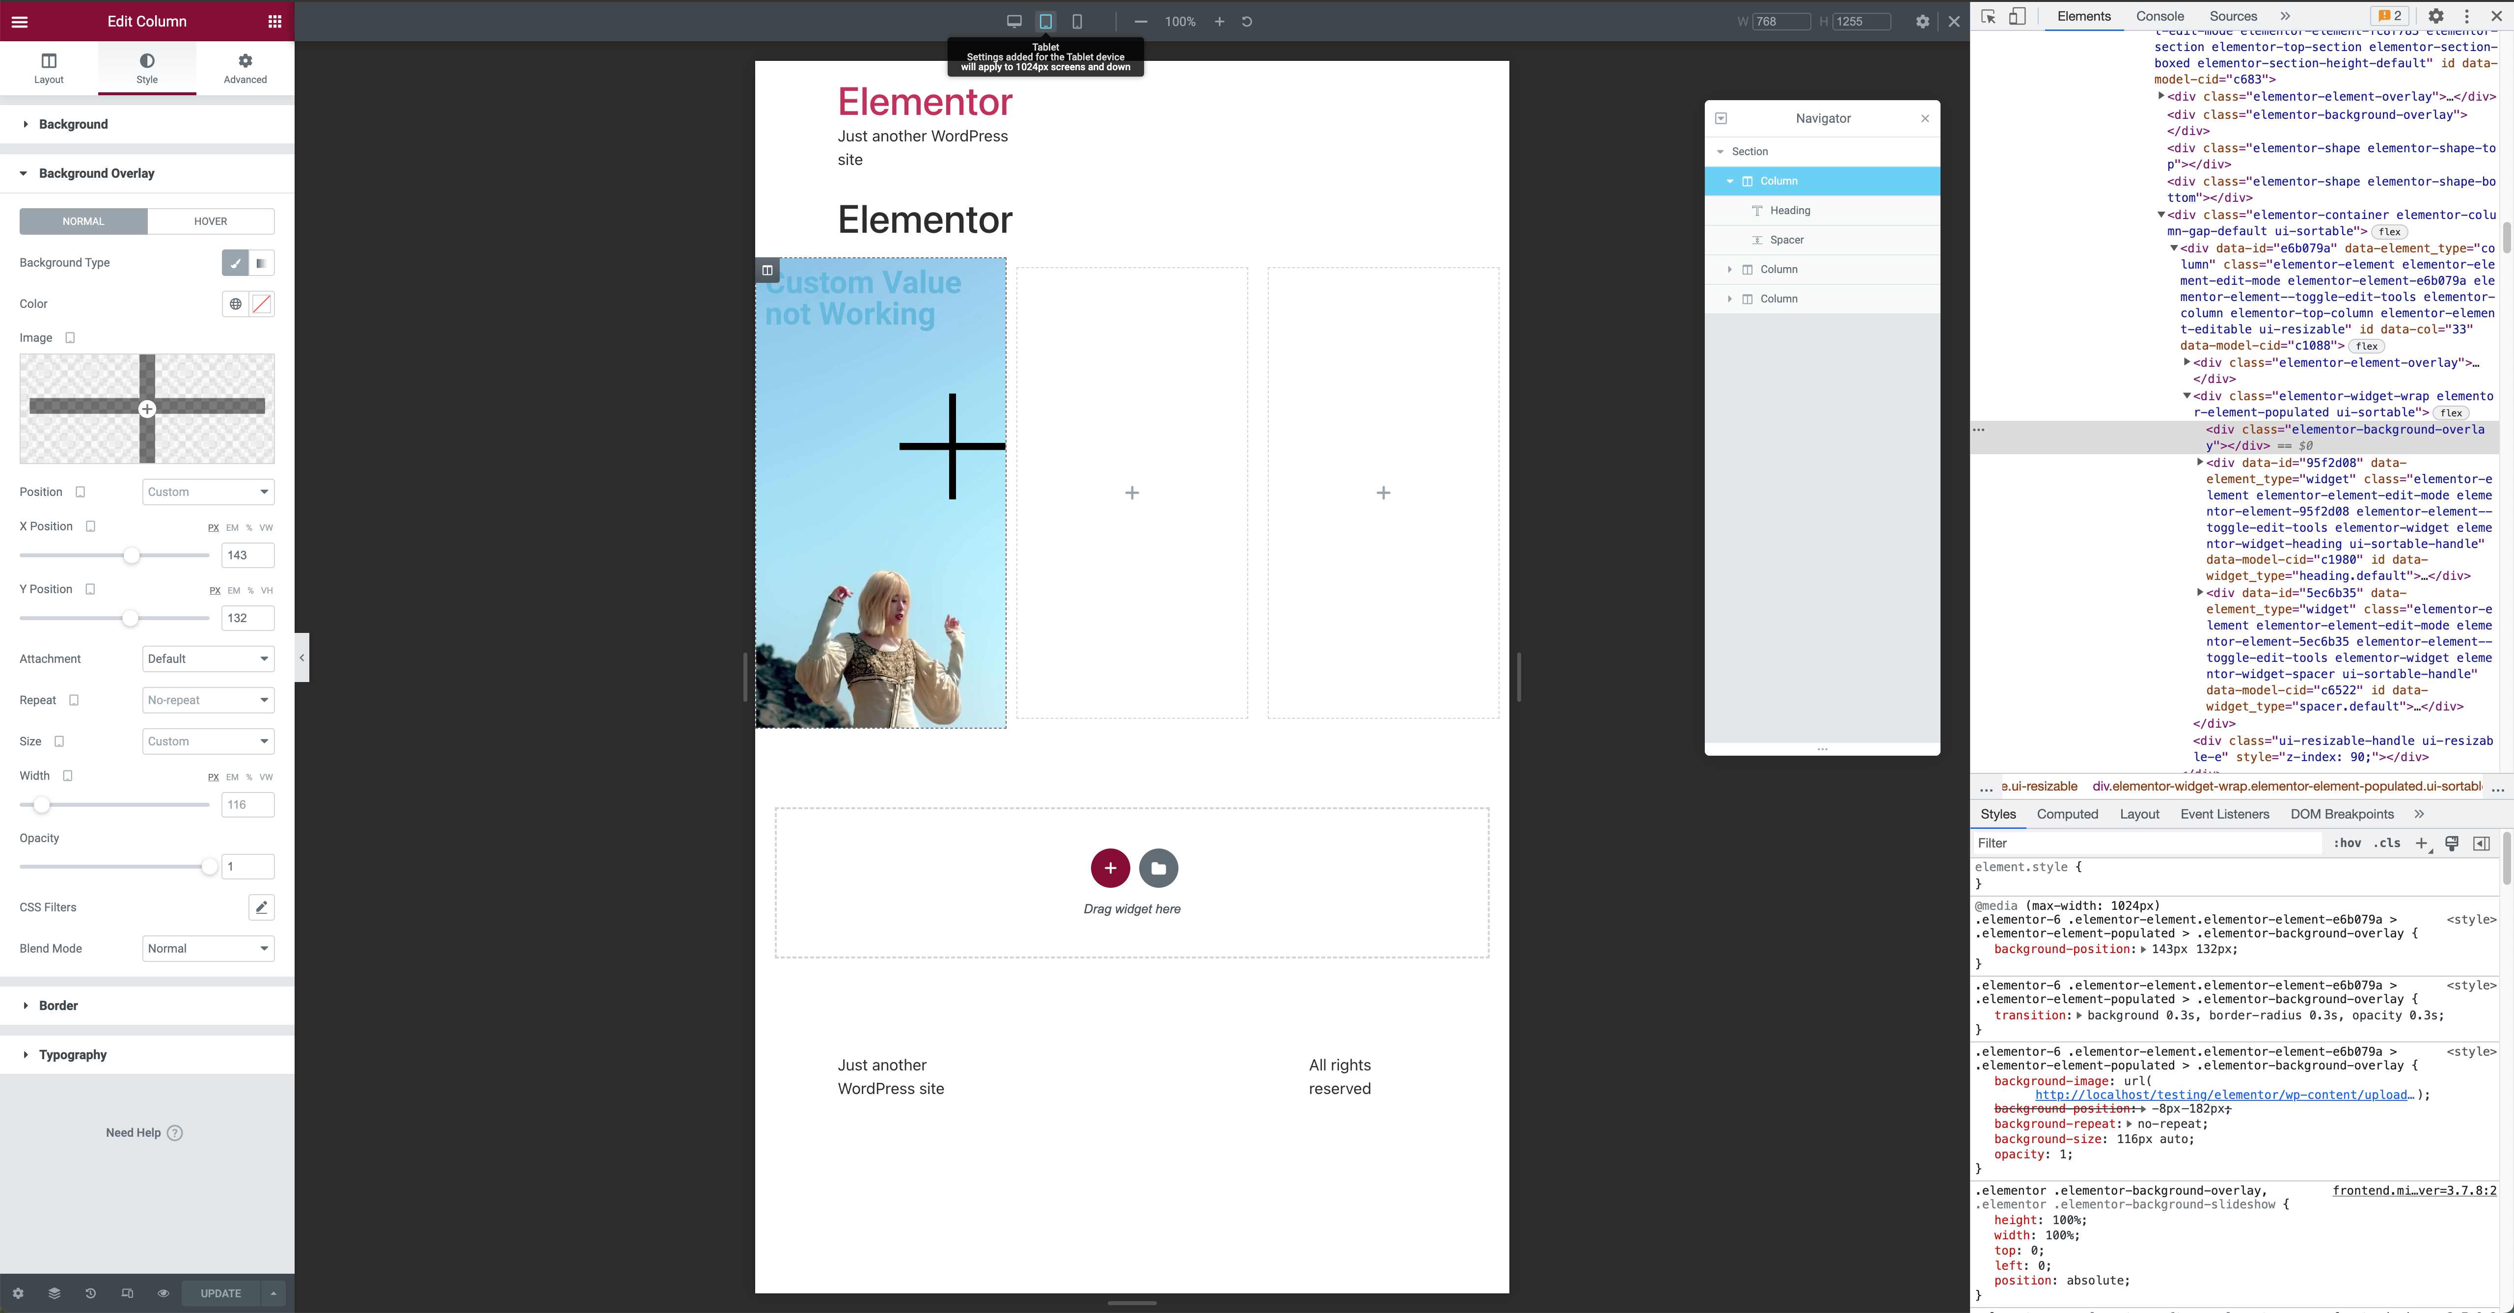
Task: Close the responsive preview bar
Action: point(1954,22)
